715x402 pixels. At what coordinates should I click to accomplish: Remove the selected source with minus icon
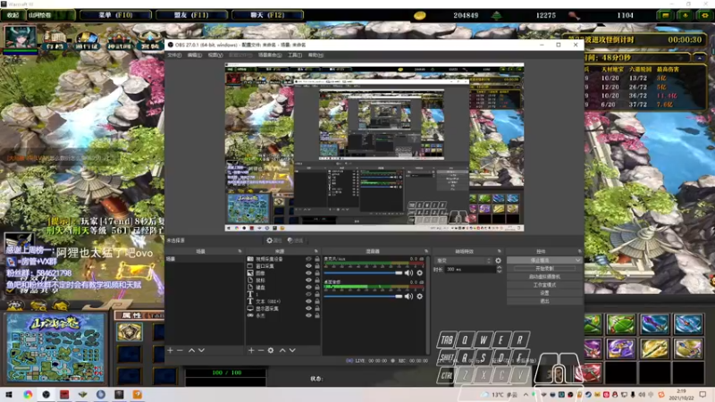(x=261, y=350)
